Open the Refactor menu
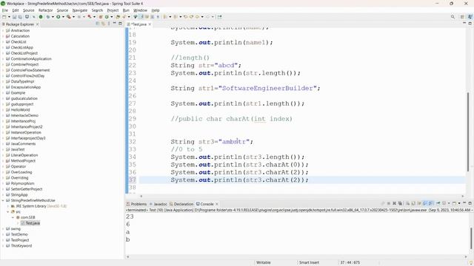474x266 pixels. point(46,10)
